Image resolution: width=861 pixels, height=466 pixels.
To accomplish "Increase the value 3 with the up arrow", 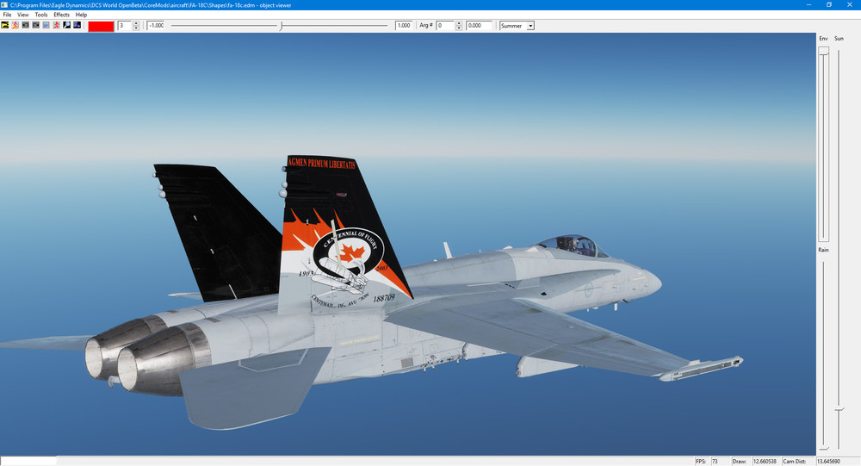I will (136, 23).
